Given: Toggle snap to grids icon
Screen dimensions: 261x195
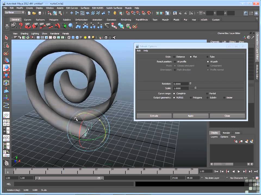Looking at the screenshot, I should coord(128,13).
